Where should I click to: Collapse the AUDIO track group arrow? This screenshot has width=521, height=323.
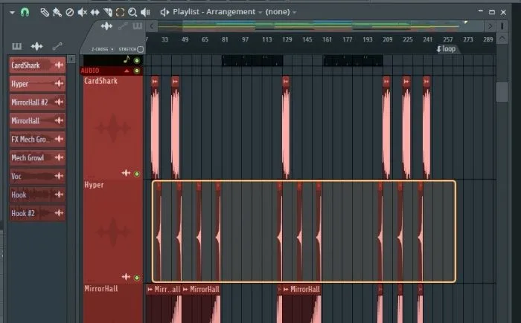tap(127, 71)
